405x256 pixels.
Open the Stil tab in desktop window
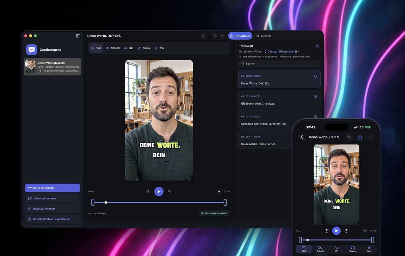point(129,48)
